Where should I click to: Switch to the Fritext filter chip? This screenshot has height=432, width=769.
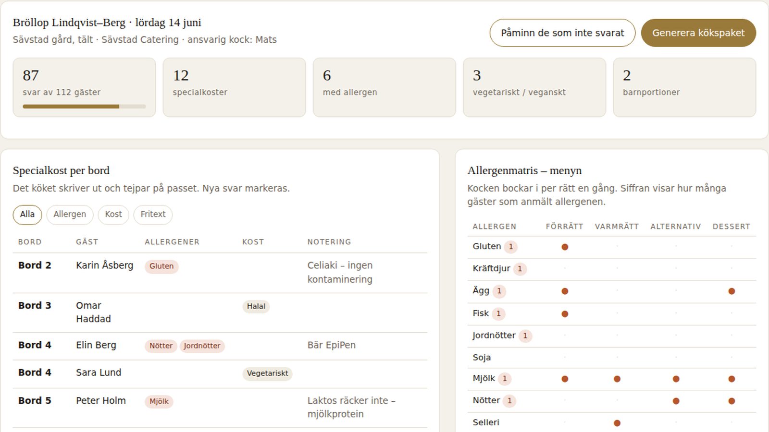click(153, 214)
